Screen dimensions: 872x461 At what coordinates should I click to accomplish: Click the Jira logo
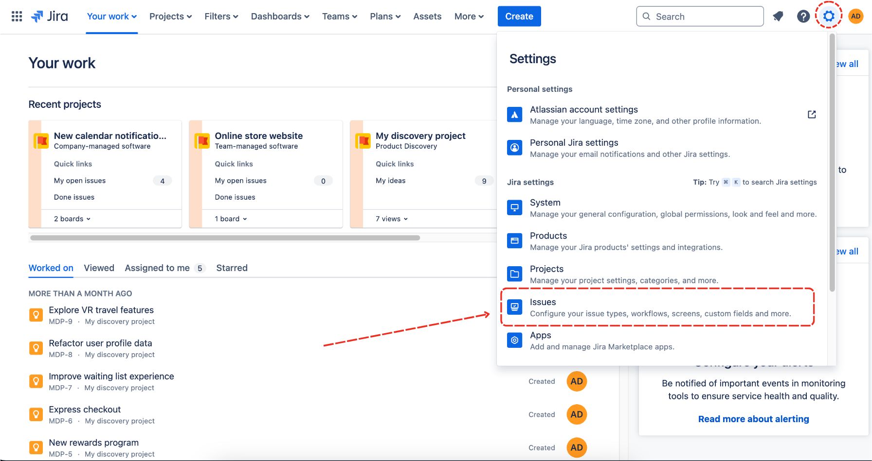click(50, 17)
